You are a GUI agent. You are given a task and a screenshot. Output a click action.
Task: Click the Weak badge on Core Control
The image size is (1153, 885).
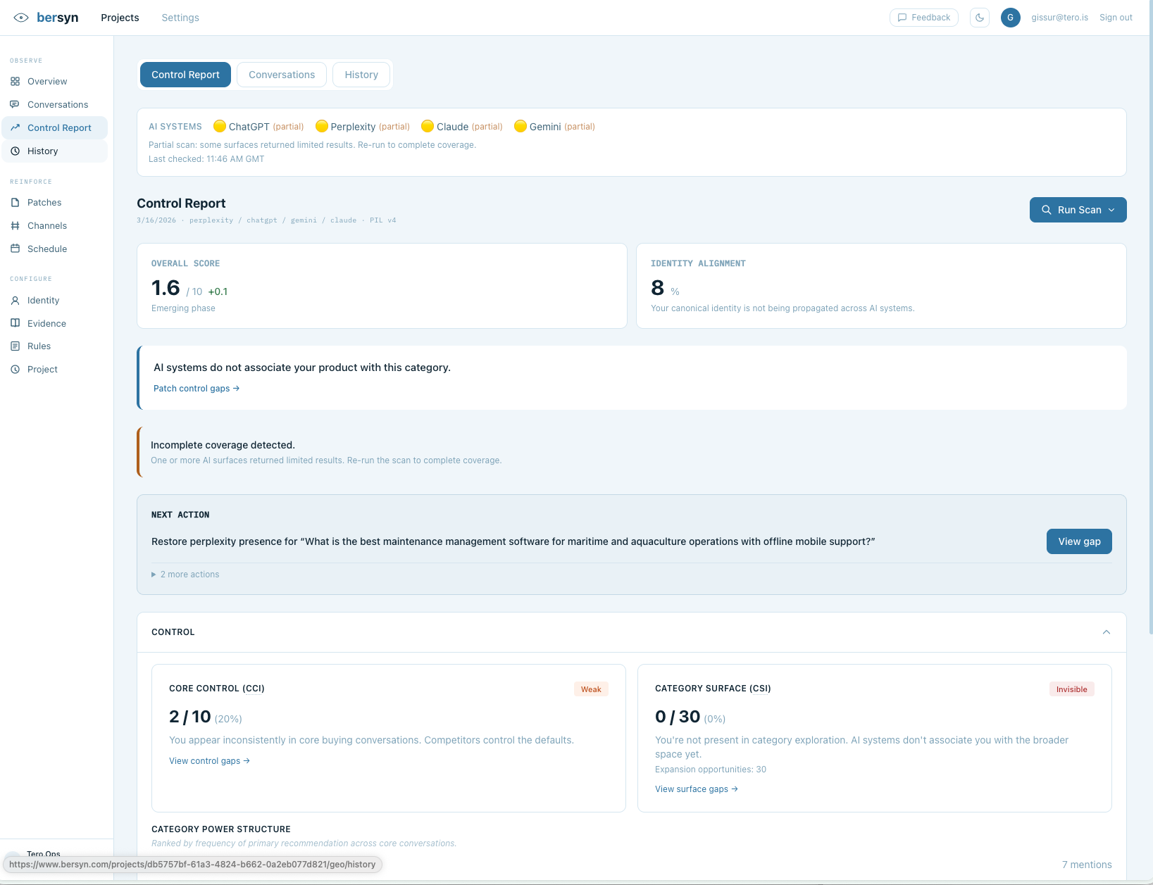tap(591, 689)
